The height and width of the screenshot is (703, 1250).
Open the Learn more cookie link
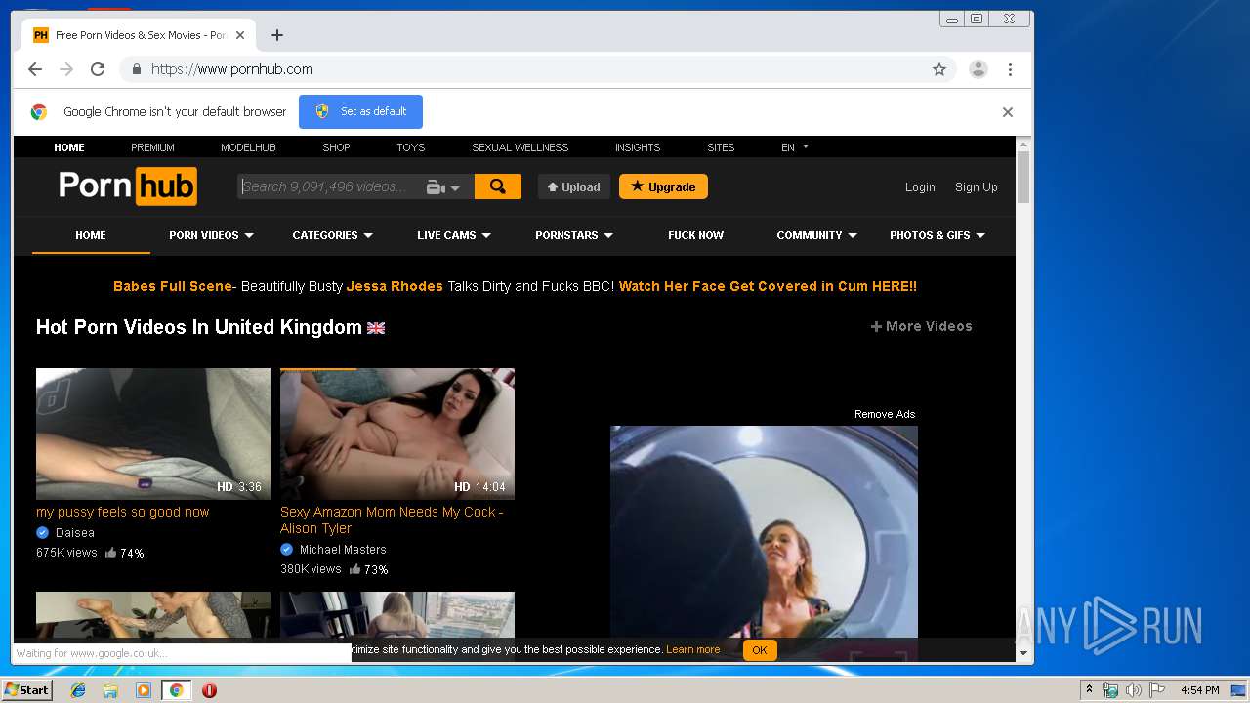692,649
